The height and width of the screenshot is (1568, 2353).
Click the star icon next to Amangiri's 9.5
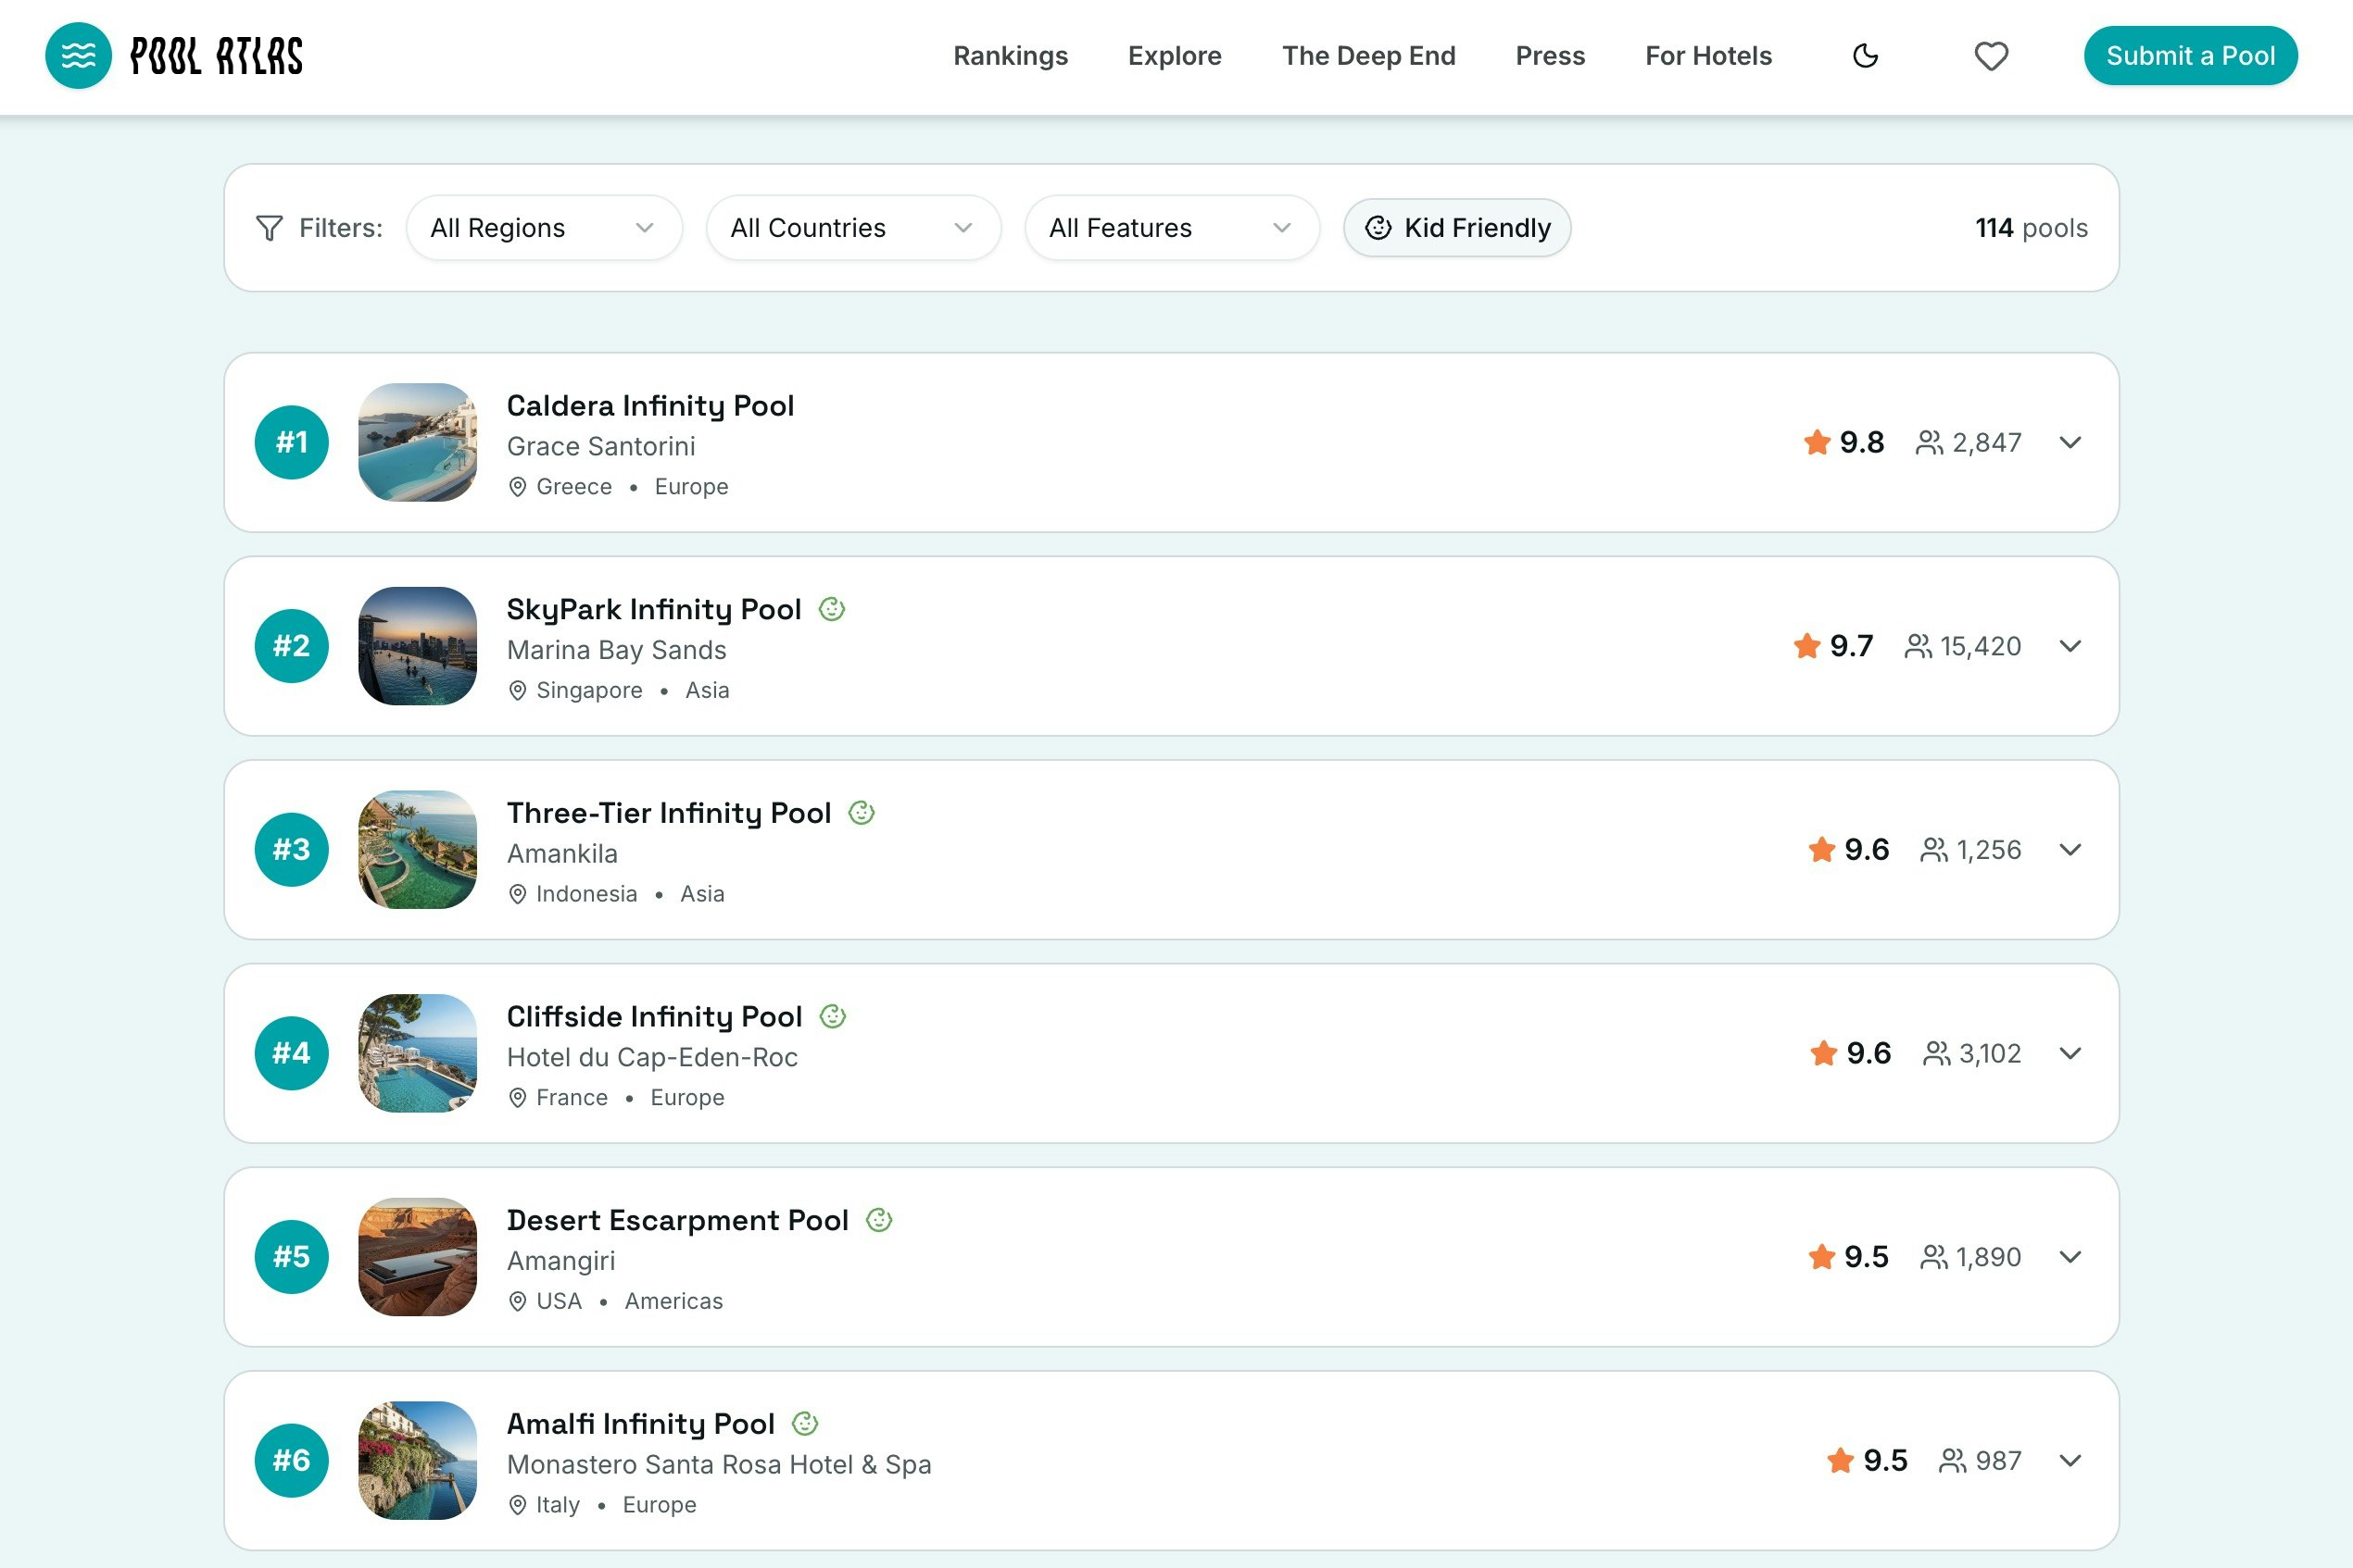[1821, 1257]
